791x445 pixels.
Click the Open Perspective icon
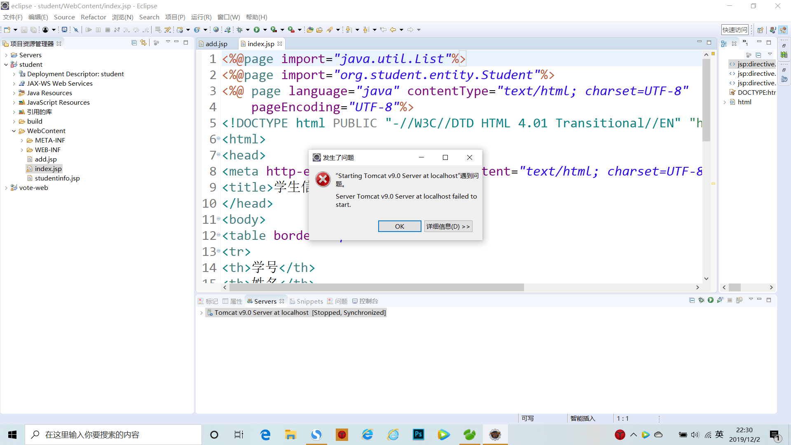tap(761, 30)
